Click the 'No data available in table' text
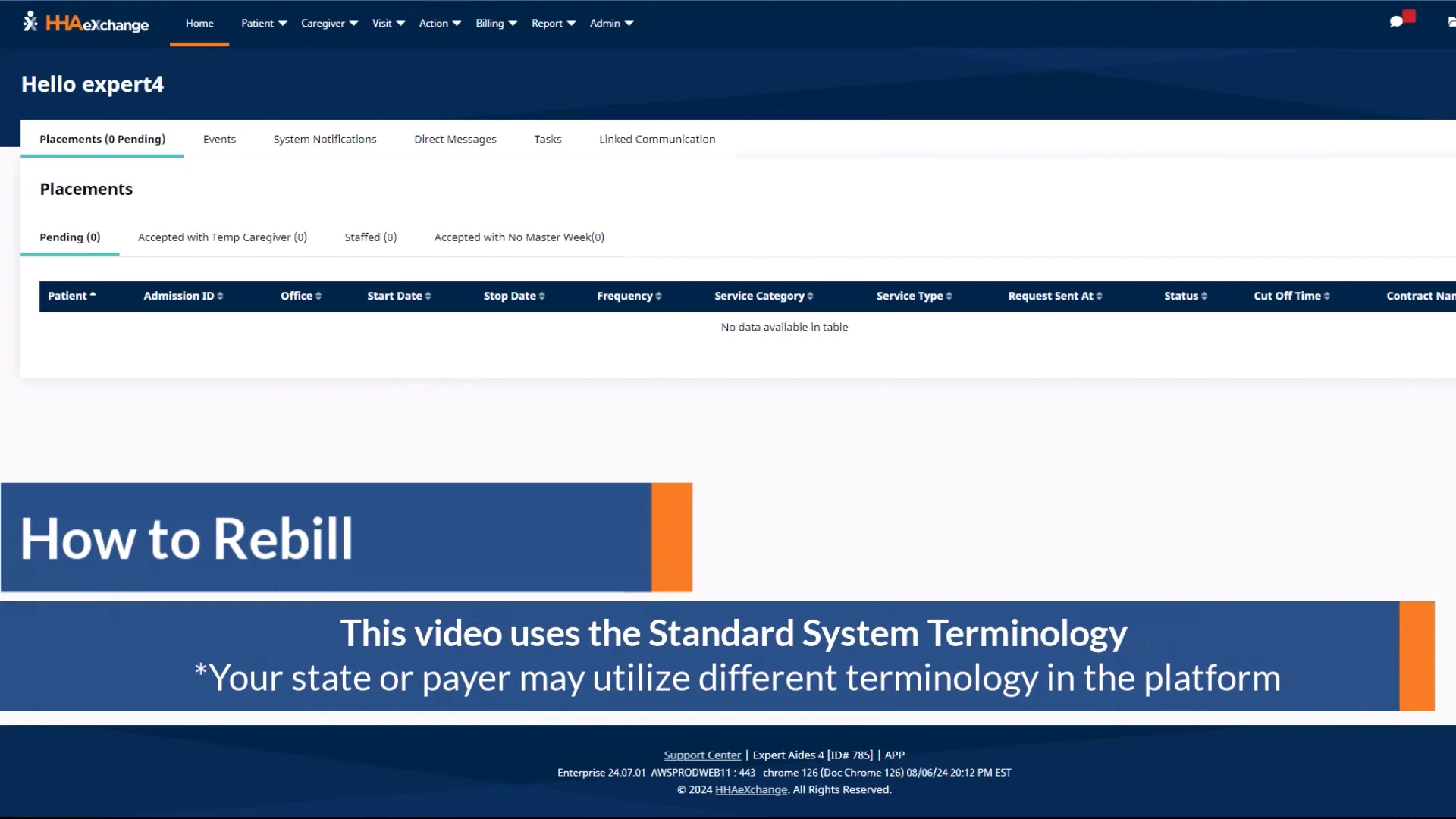Viewport: 1456px width, 819px height. [x=784, y=327]
